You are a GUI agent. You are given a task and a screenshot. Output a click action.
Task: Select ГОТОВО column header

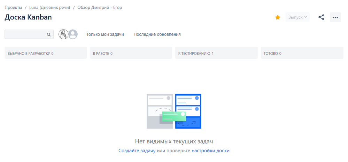[302, 53]
